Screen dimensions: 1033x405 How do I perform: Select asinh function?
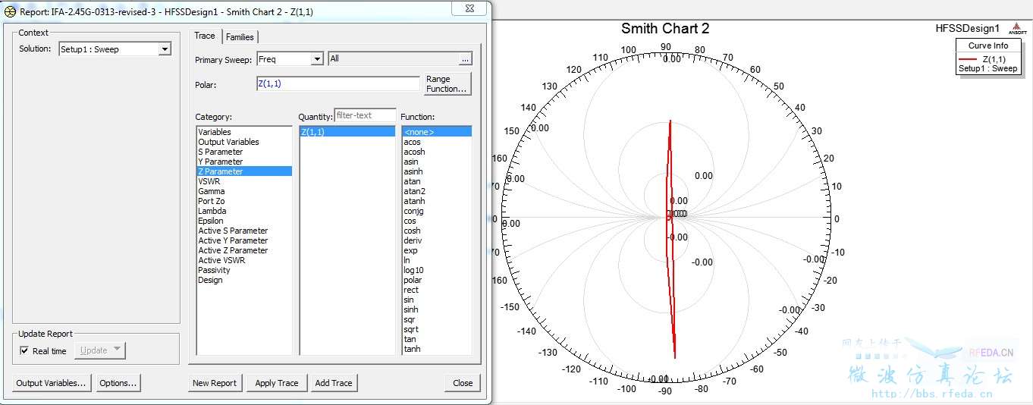[x=437, y=171]
